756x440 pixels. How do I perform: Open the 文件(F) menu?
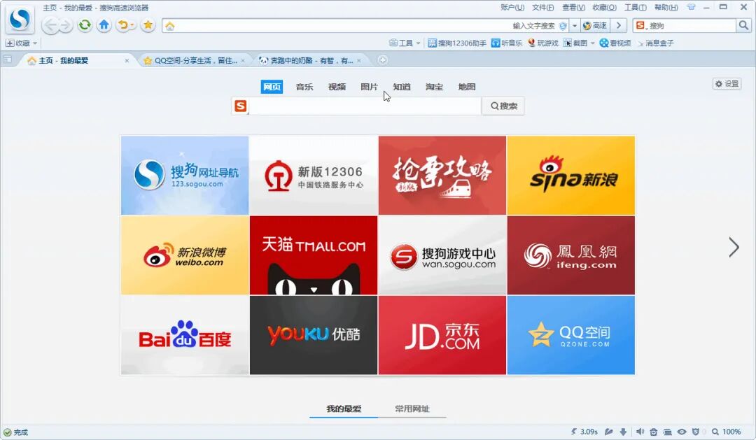543,7
